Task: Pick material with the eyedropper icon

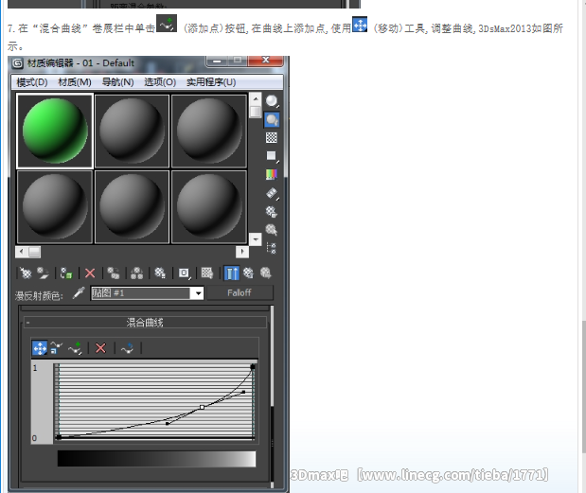Action: (79, 292)
